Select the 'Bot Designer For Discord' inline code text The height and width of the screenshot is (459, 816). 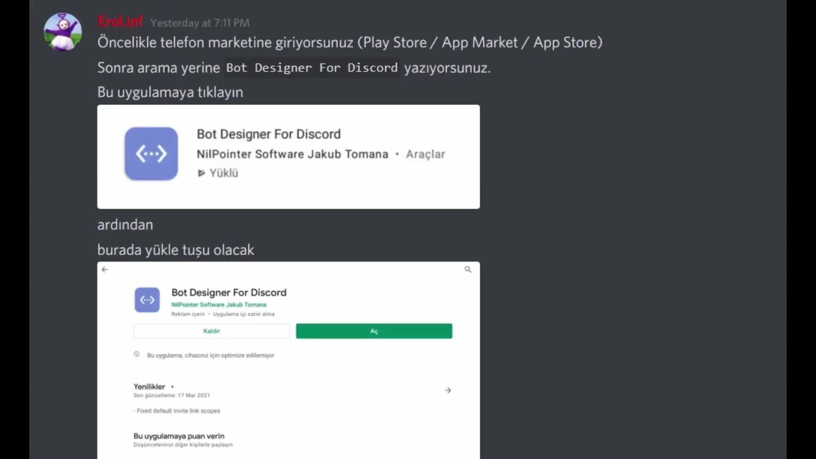312,68
